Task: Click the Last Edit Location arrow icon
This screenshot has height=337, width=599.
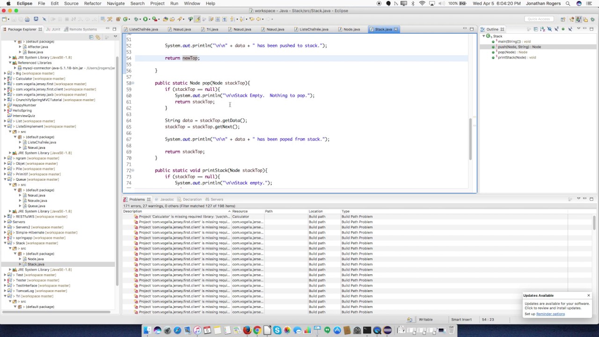Action: [252, 19]
